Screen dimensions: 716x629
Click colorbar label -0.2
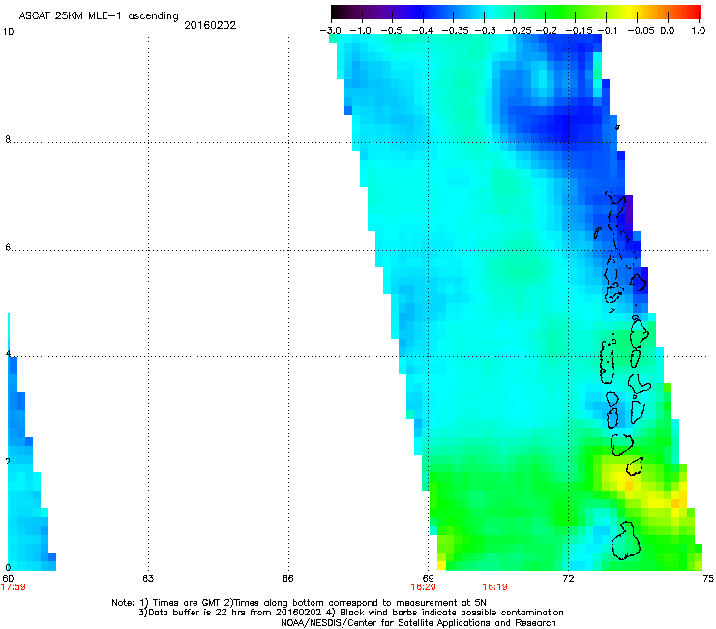click(x=547, y=31)
